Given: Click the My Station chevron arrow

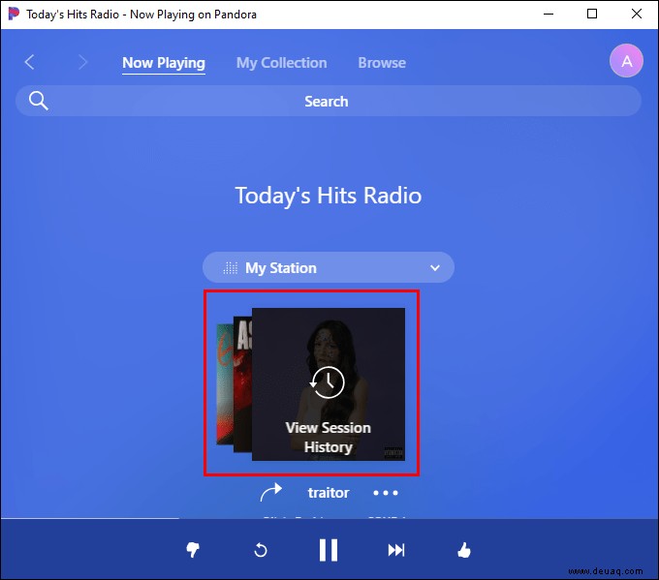Looking at the screenshot, I should 435,267.
